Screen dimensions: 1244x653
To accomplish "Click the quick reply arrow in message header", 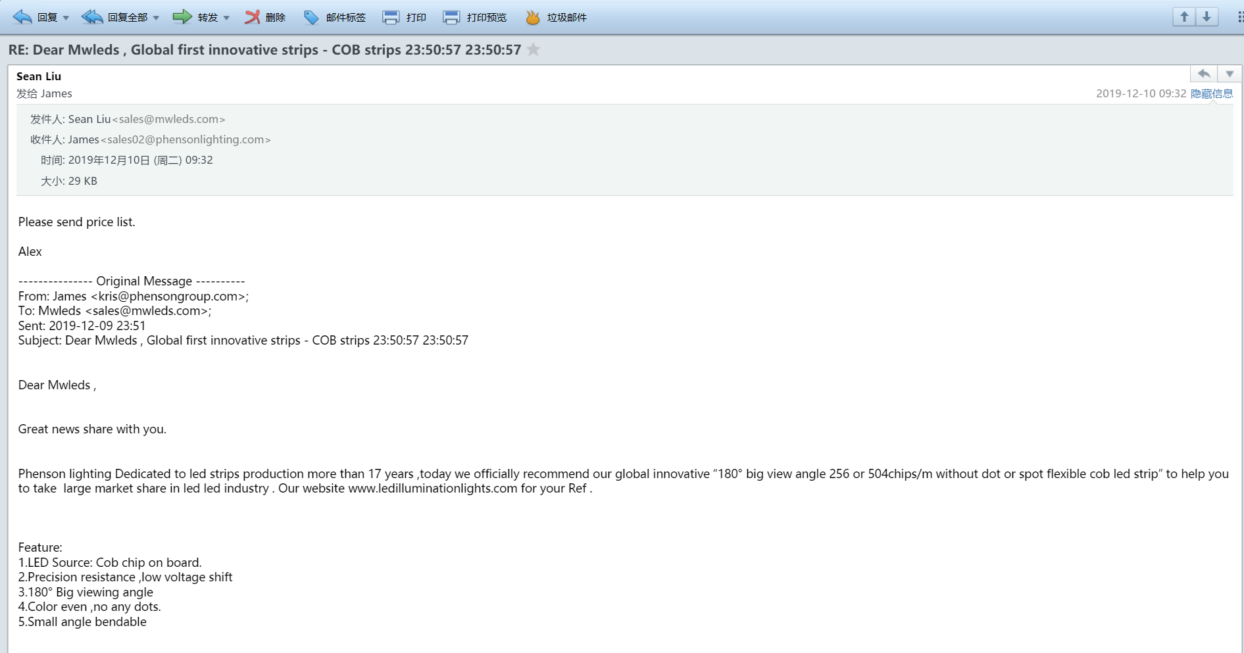I will [x=1204, y=74].
